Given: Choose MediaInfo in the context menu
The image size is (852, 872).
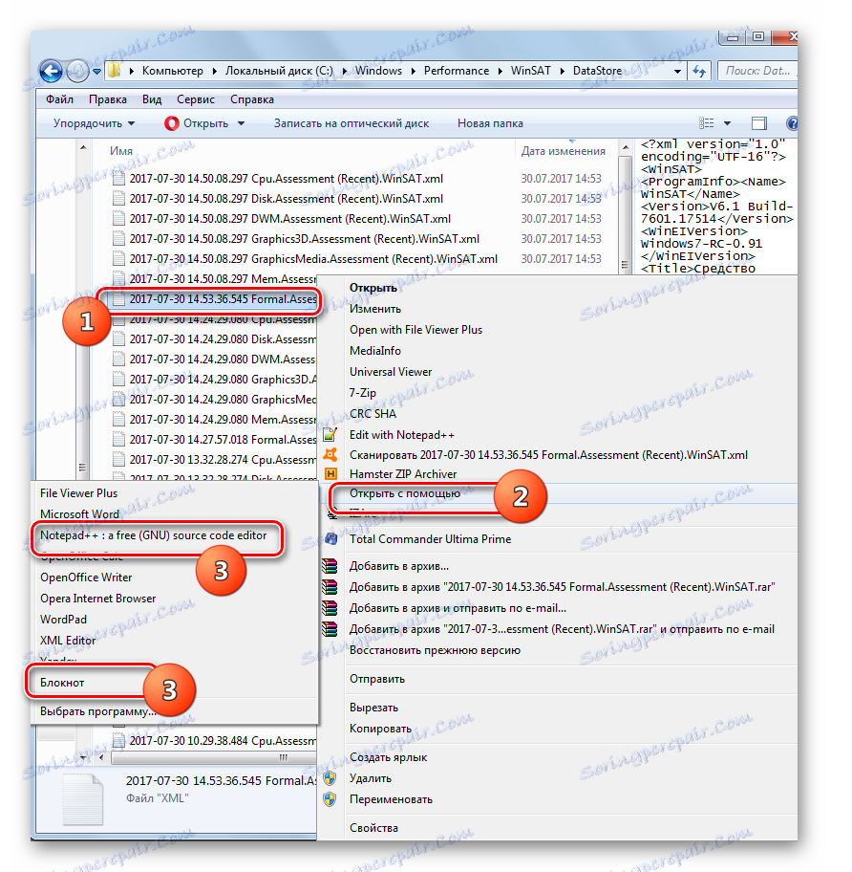Looking at the screenshot, I should [375, 351].
